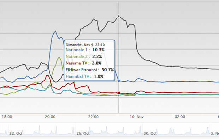Click the 18:00 axis label
The height and width of the screenshot is (139, 219).
[x=7, y=117]
